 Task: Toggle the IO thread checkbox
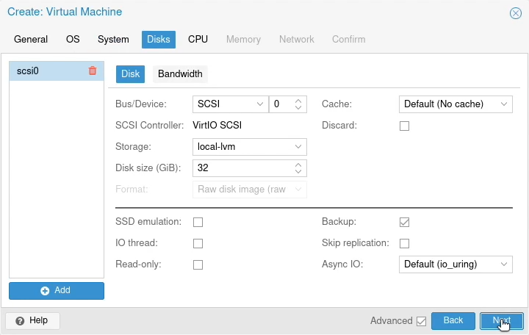(x=198, y=243)
